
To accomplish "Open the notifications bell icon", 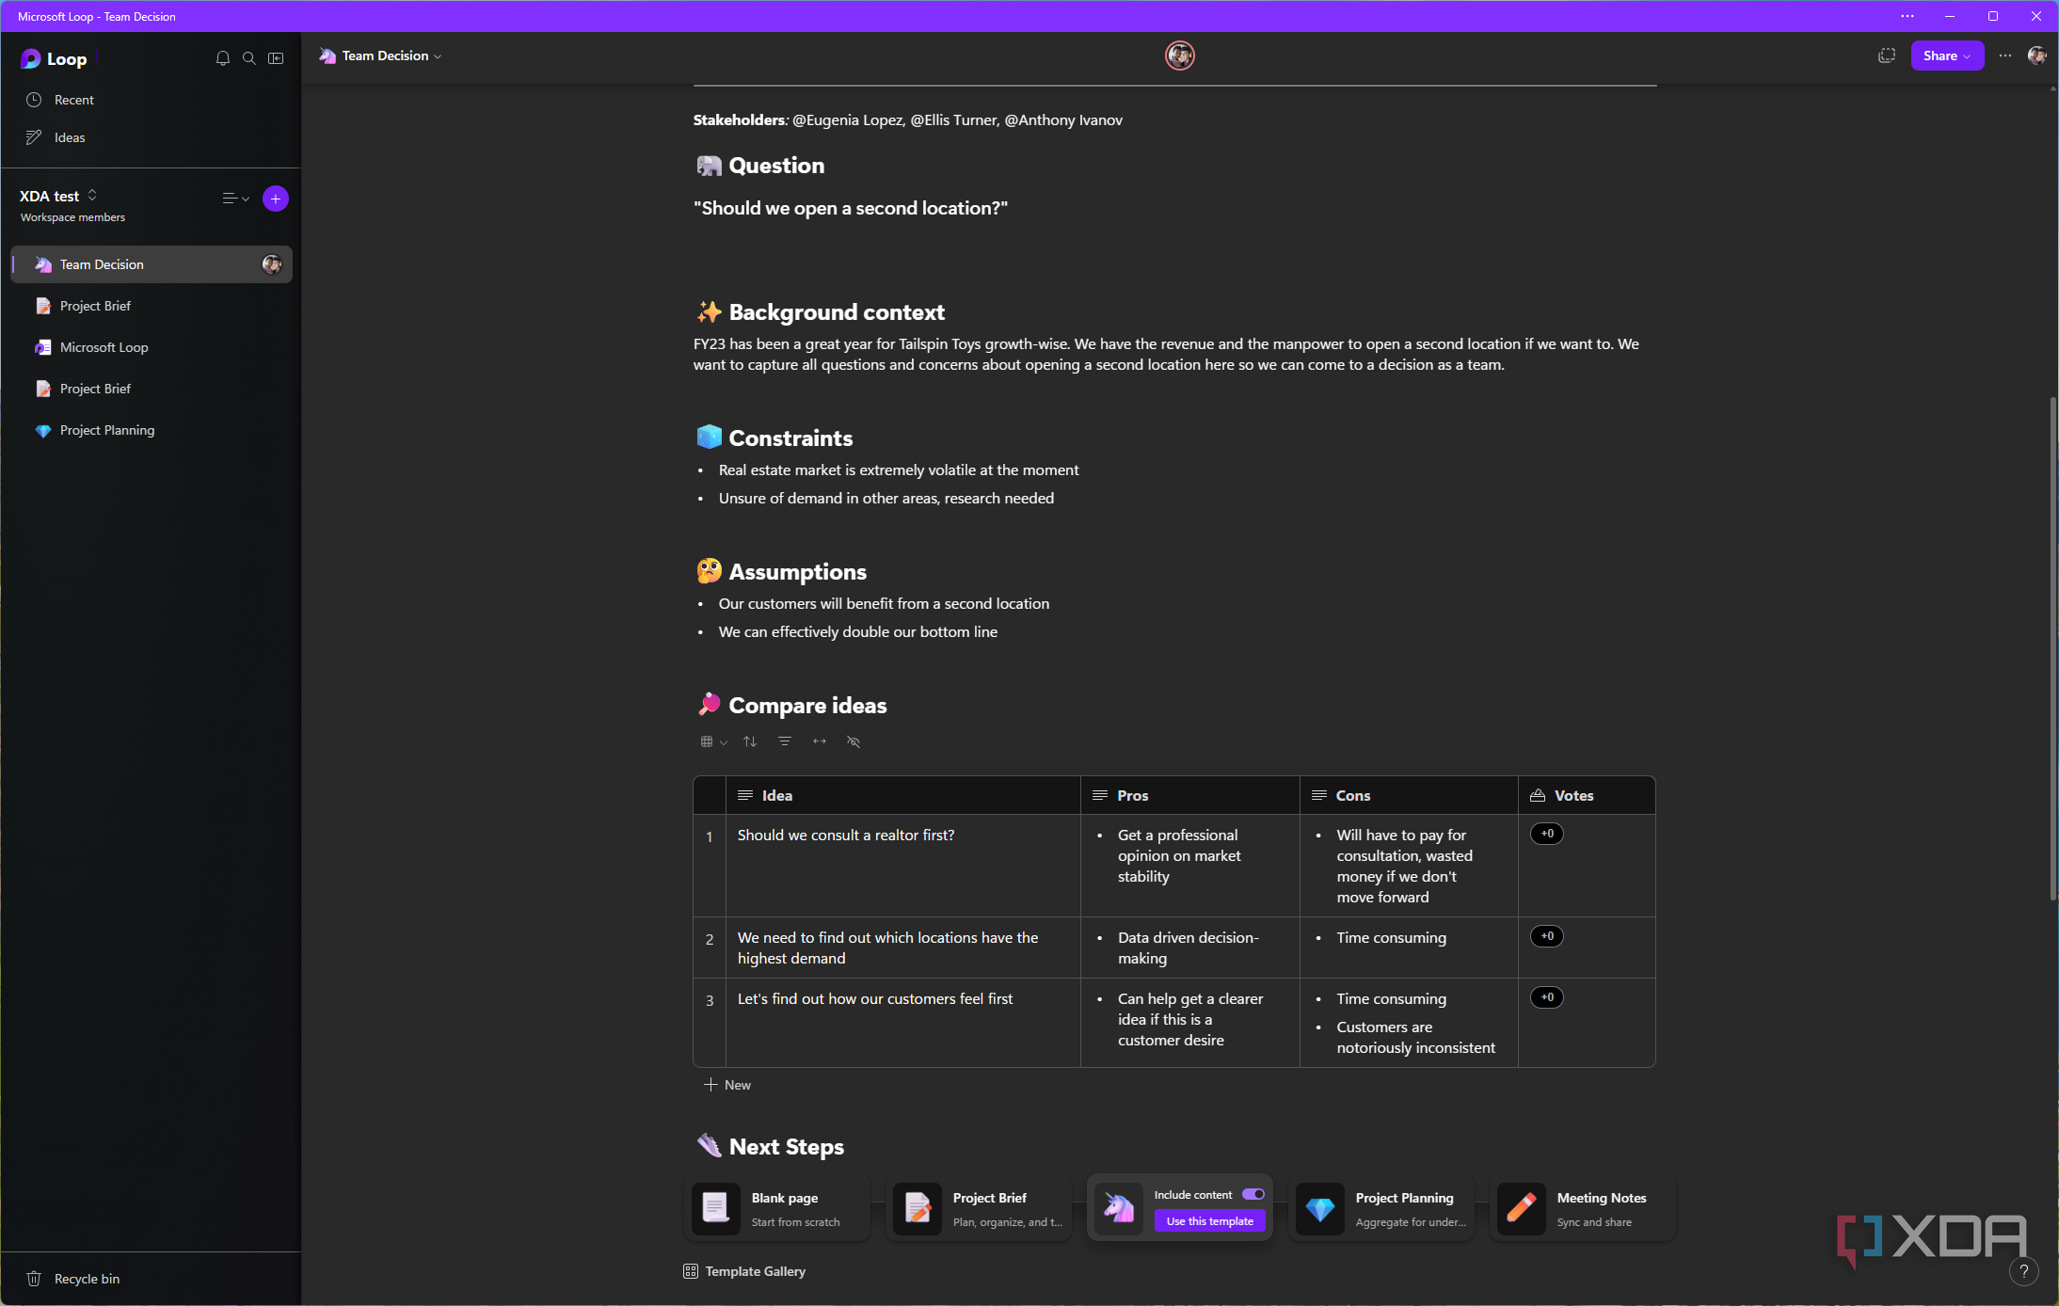I will tap(223, 58).
